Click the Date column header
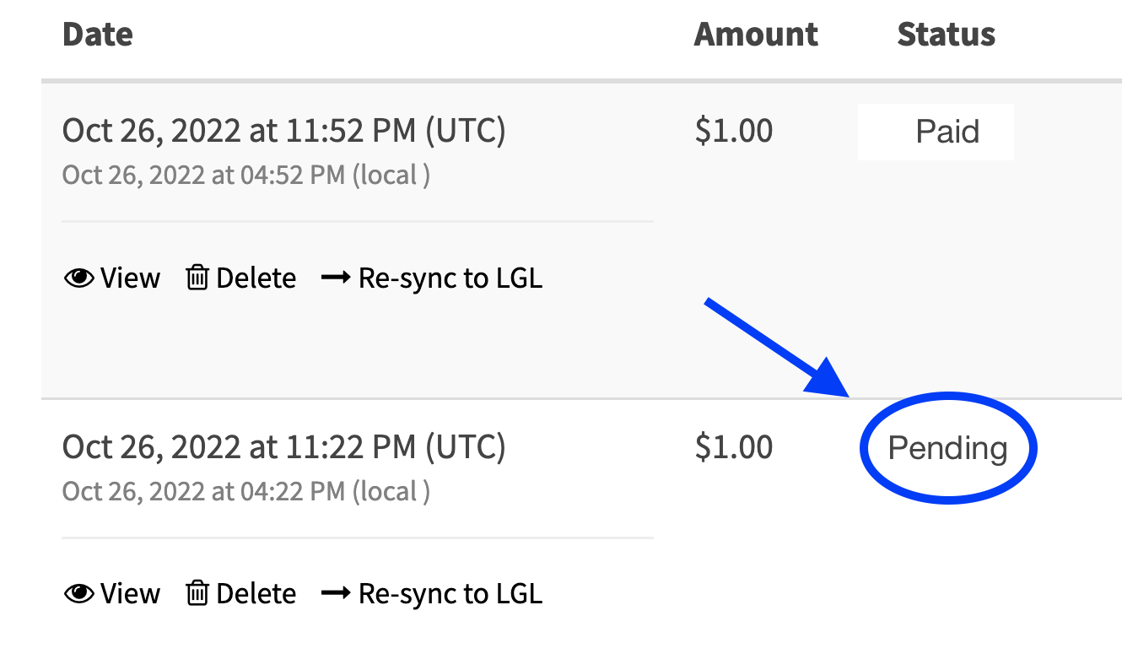This screenshot has width=1122, height=670. 98,35
